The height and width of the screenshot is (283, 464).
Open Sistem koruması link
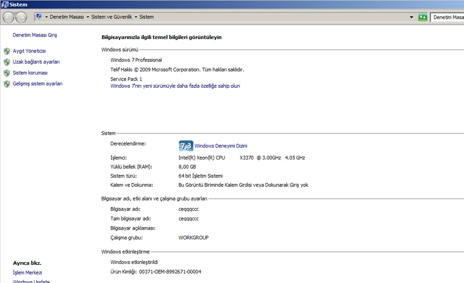tap(30, 73)
